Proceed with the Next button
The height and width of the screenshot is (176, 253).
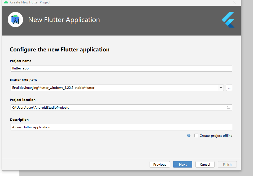pos(183,164)
